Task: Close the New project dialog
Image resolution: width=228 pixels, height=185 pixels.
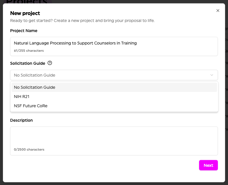Action: [x=218, y=11]
